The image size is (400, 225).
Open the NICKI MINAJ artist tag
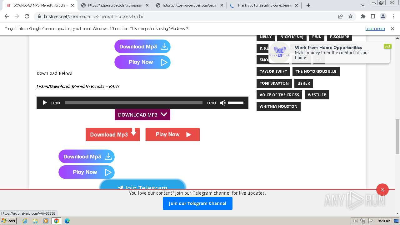[x=292, y=37]
